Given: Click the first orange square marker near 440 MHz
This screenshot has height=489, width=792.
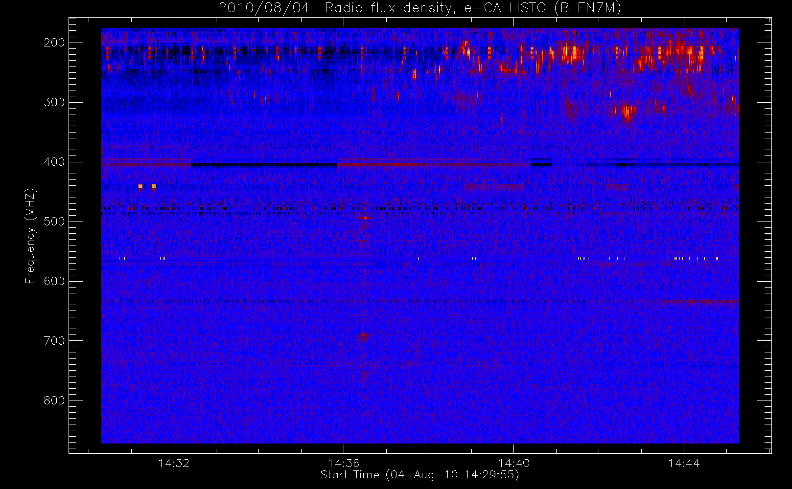Looking at the screenshot, I should pos(140,186).
